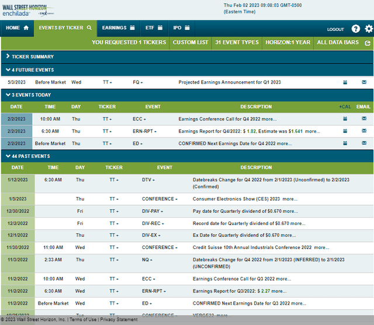Click more... on Earnings Report Q3/2022
This screenshot has width=374, height=325.
coord(279,291)
